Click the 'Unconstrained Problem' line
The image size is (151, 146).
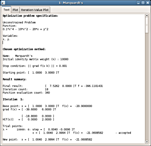(x=19, y=22)
